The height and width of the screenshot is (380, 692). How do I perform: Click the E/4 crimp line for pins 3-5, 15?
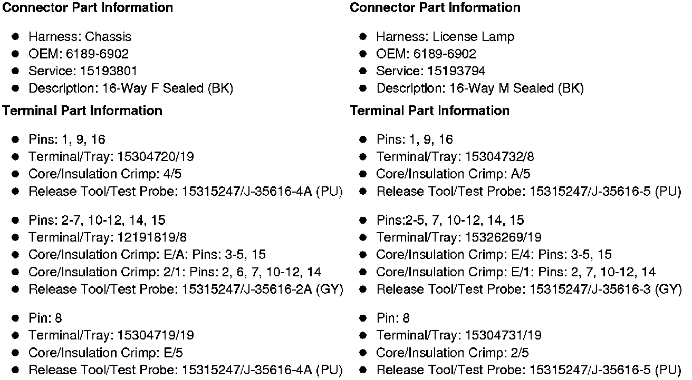pyautogui.click(x=494, y=255)
